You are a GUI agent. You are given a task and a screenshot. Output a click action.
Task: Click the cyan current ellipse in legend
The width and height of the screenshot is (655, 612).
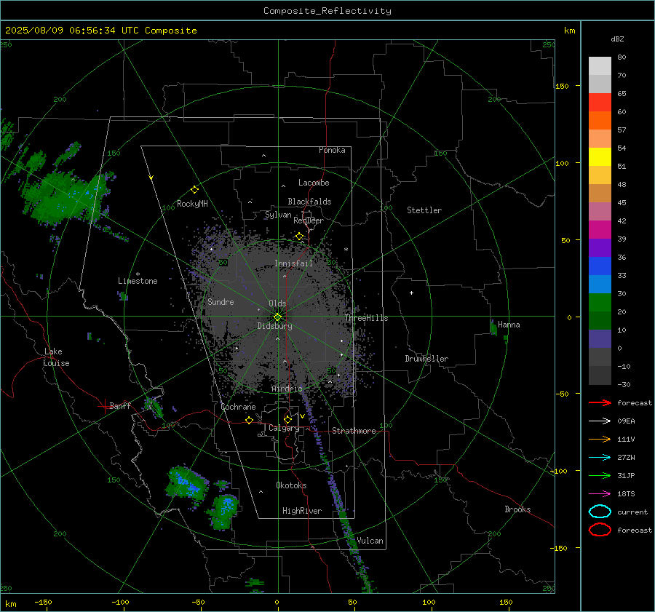(600, 512)
